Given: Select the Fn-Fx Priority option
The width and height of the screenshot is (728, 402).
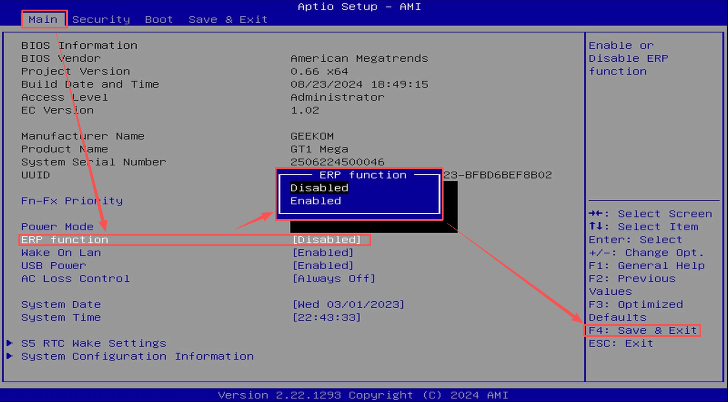Looking at the screenshot, I should 72,201.
